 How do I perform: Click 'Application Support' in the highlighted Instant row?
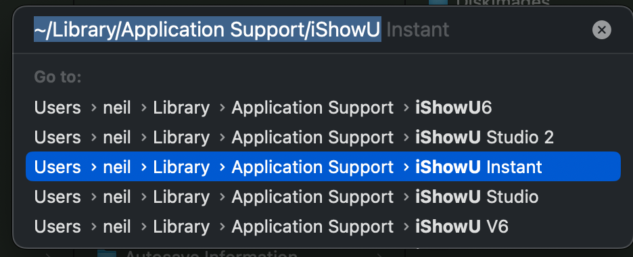[x=312, y=167]
